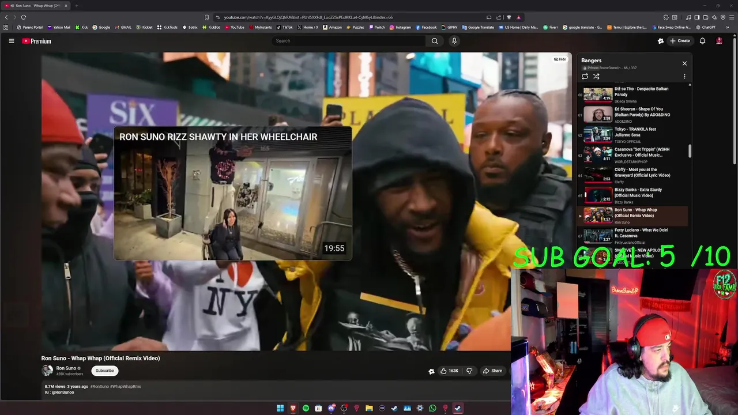This screenshot has width=738, height=415.
Task: Open Spotify from taskbar
Action: tap(306, 408)
